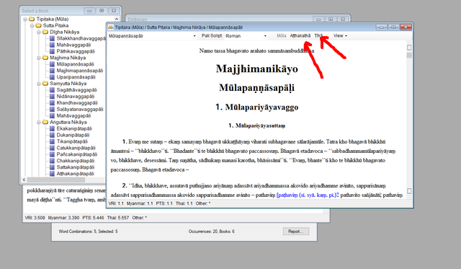This screenshot has height=269, width=461.
Task: Click the Tipiṭaka (Mūla) root folder icon
Action: point(32,19)
